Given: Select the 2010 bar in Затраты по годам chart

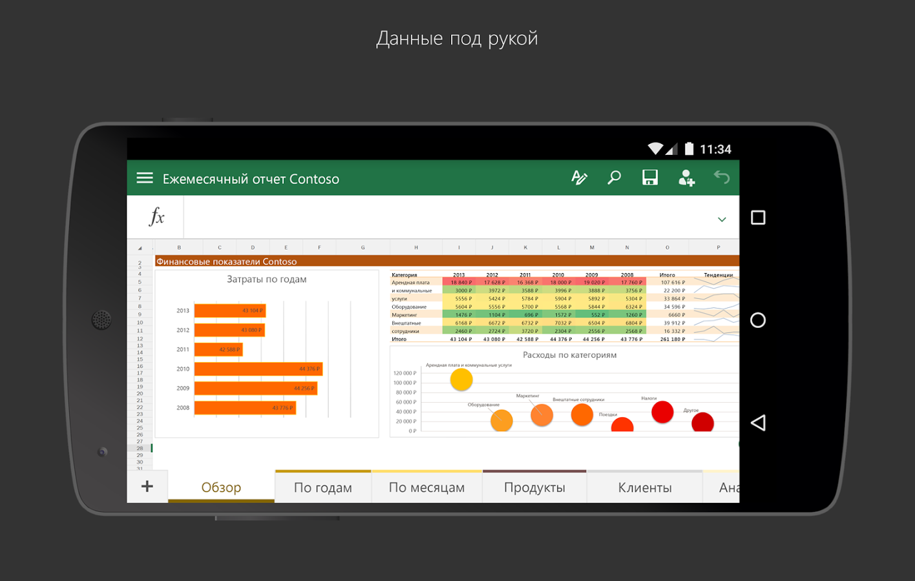Looking at the screenshot, I should pyautogui.click(x=258, y=369).
